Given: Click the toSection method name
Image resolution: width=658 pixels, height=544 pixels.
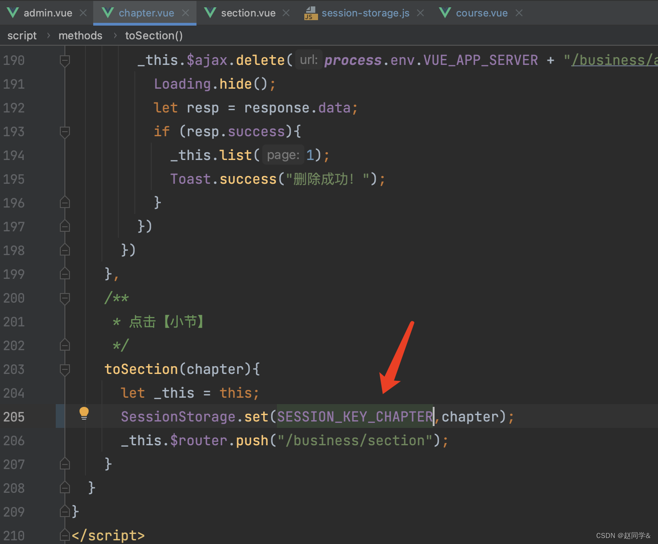Looking at the screenshot, I should 141,369.
